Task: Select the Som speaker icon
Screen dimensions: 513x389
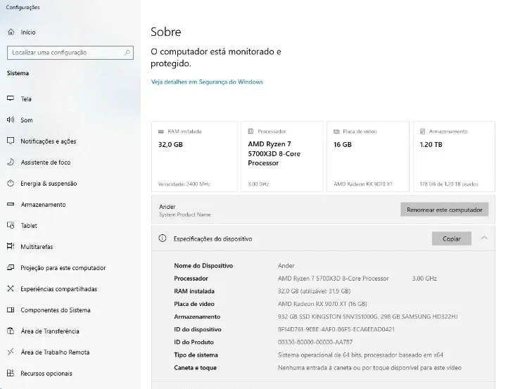Action: click(x=11, y=120)
